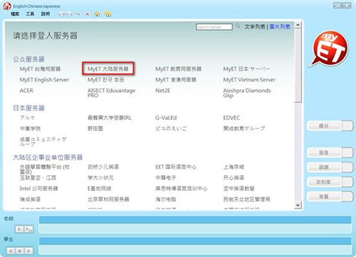Screen dimensions: 356x257
Task: Click the teacher's second play-repeat button
Action: click(x=28, y=229)
